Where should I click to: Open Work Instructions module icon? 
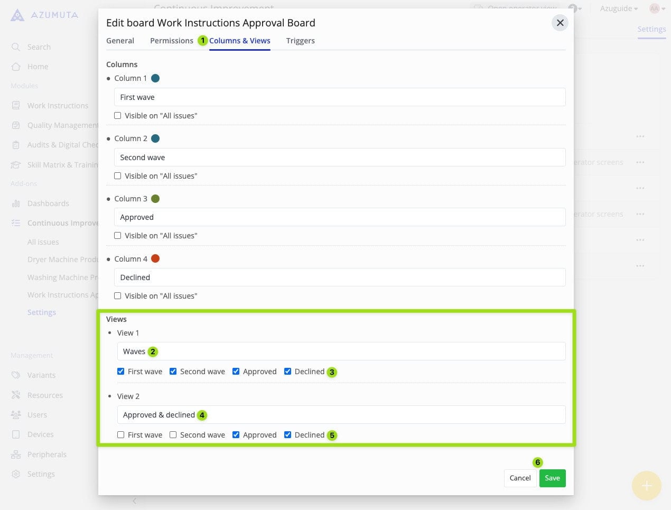tap(16, 106)
